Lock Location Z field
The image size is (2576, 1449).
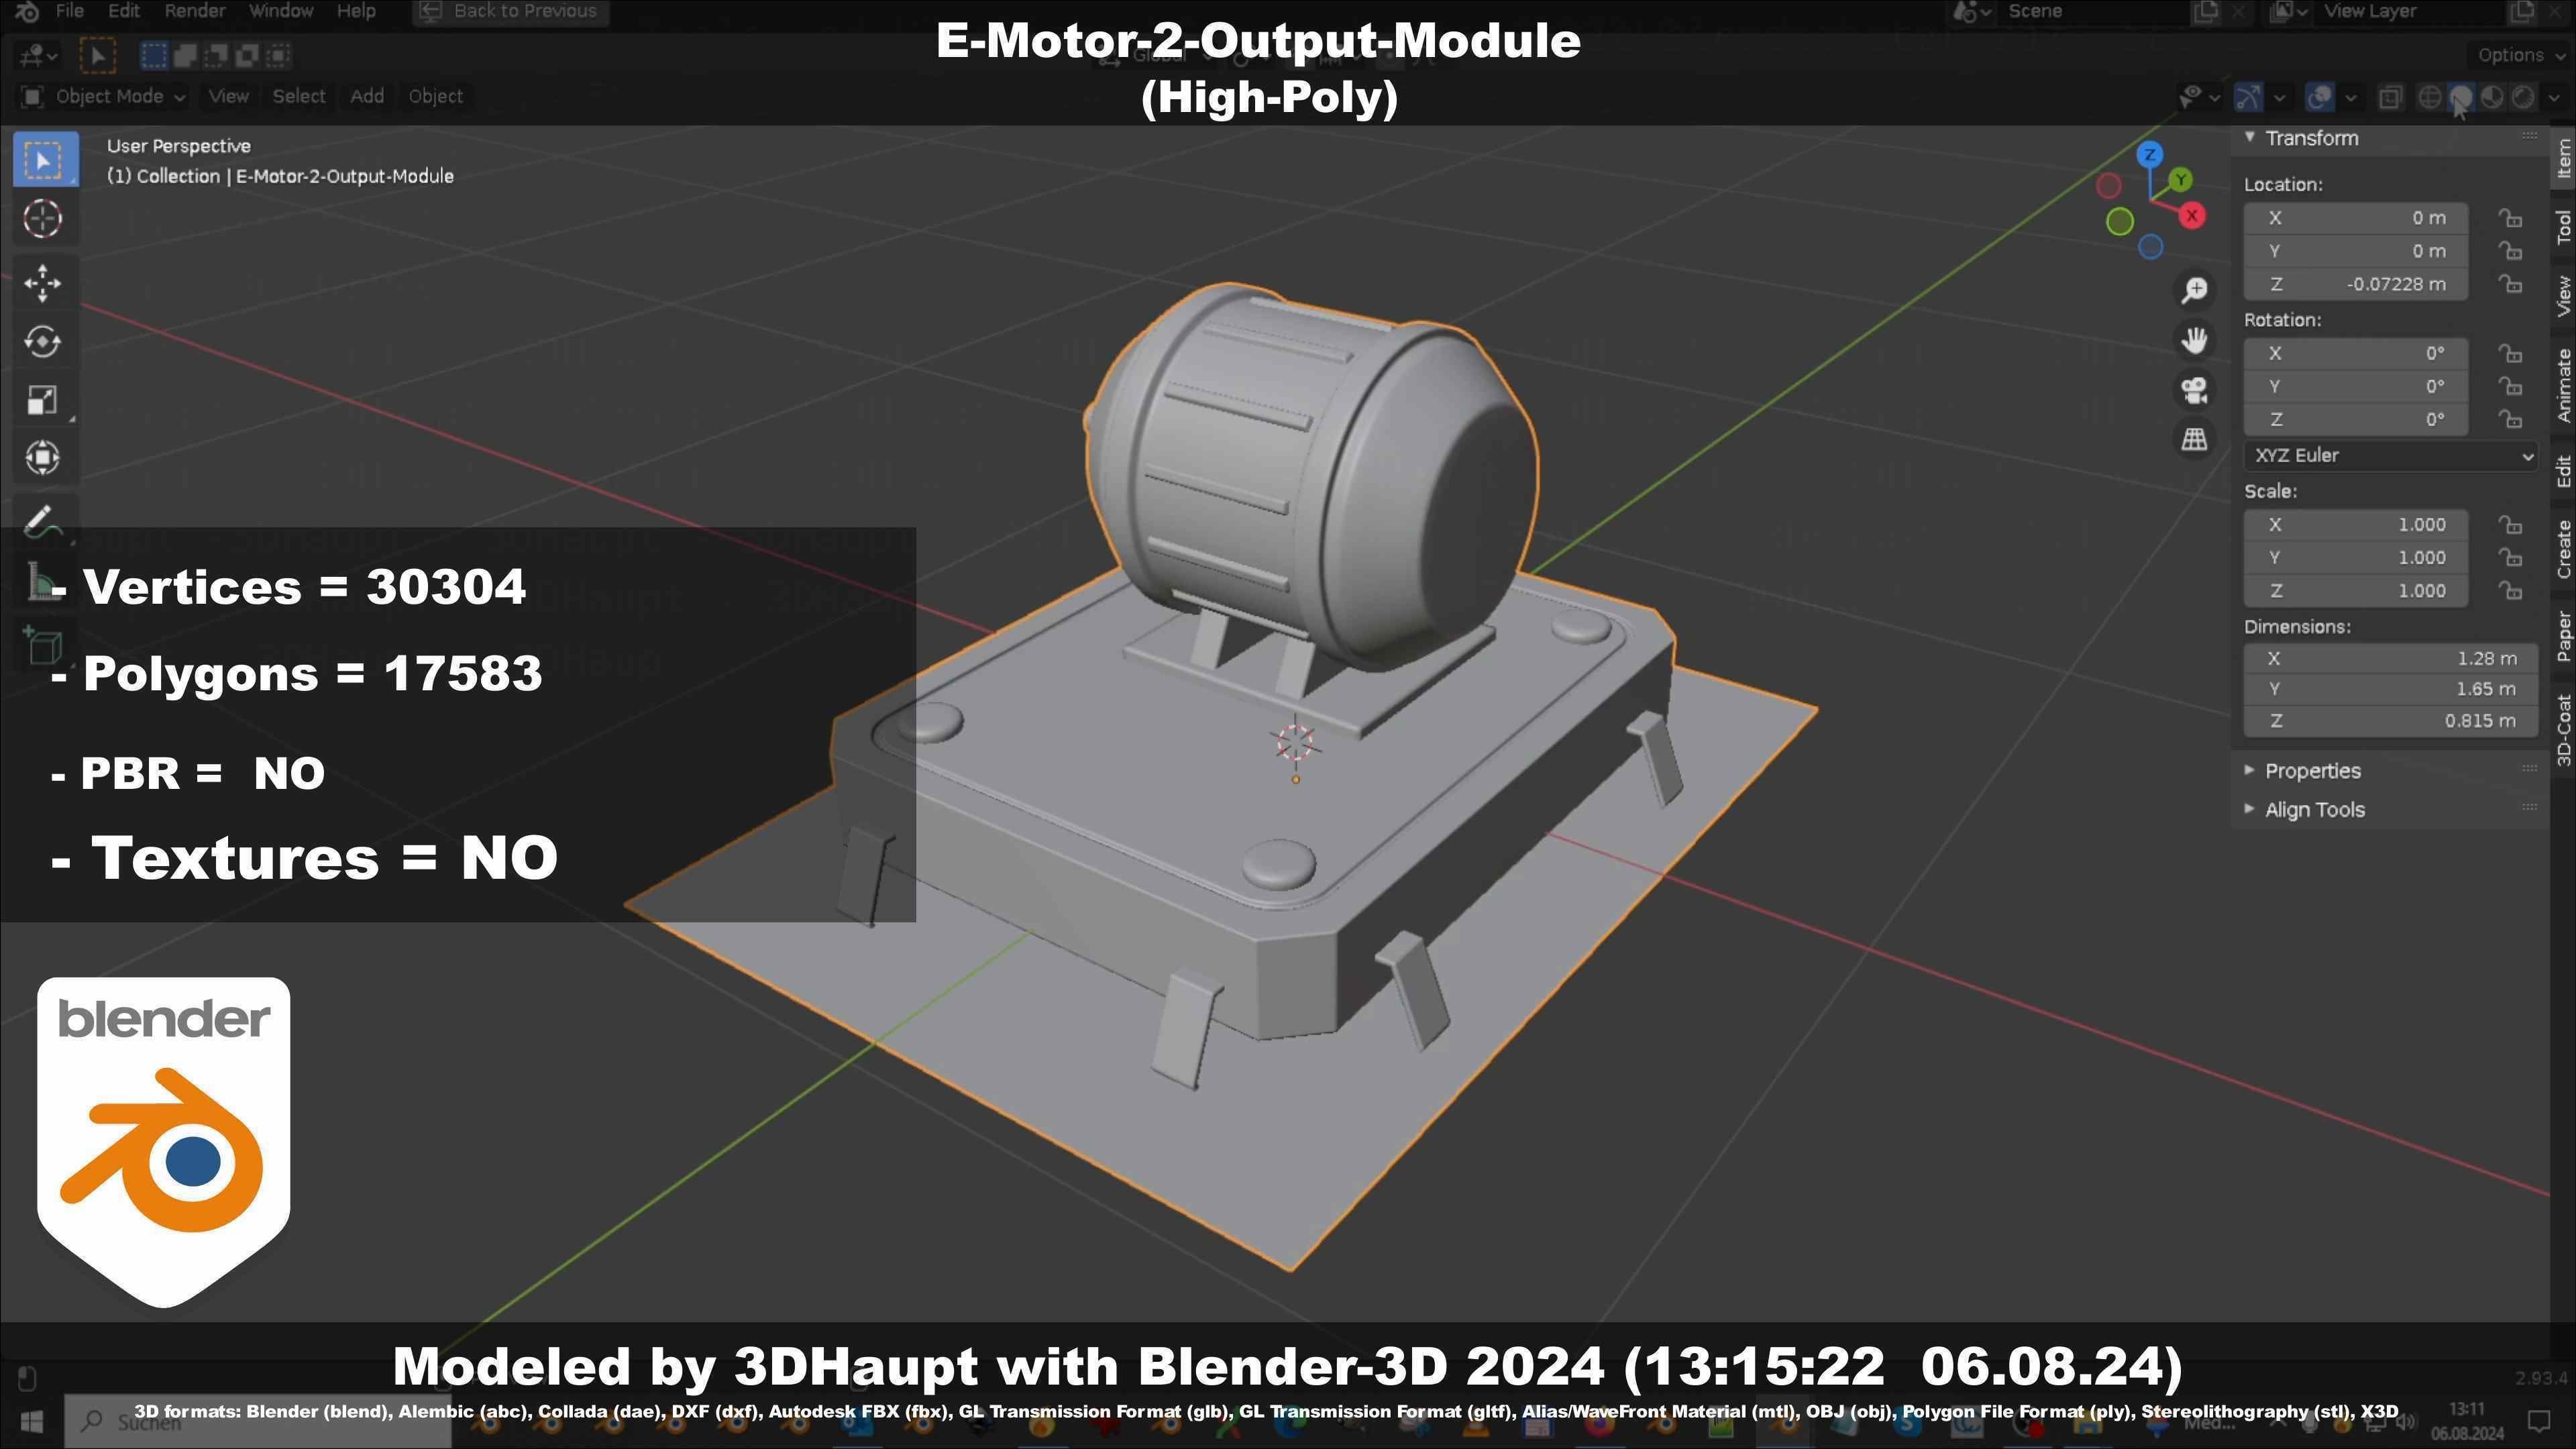(x=2510, y=284)
